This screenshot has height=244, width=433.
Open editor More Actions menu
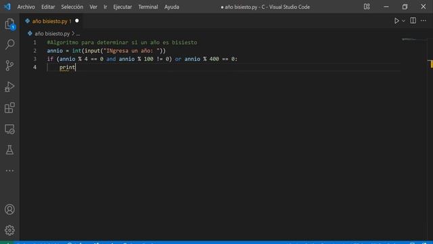click(x=424, y=20)
